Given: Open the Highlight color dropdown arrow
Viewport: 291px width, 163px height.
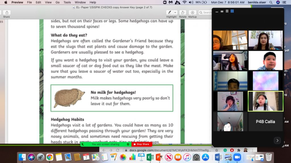Looking at the screenshot, I should tap(175, 12).
